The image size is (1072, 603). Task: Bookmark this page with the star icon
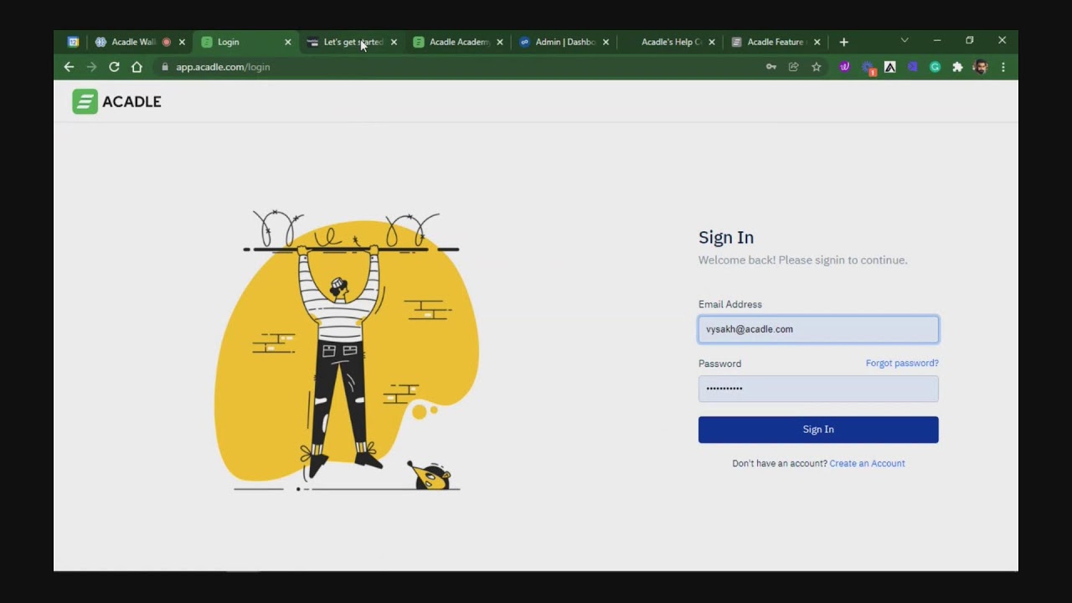pyautogui.click(x=817, y=67)
